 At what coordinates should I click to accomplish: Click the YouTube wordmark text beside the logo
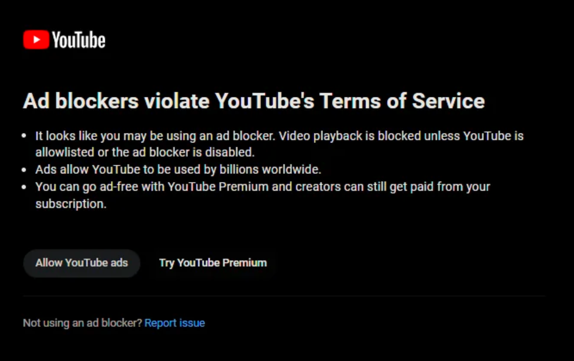[79, 40]
